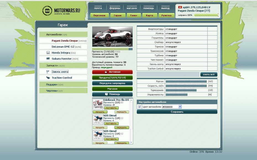Image resolution: width=257 pixels, height=160 pixels.
Task: Click the снять всё button
Action: (x=209, y=74)
